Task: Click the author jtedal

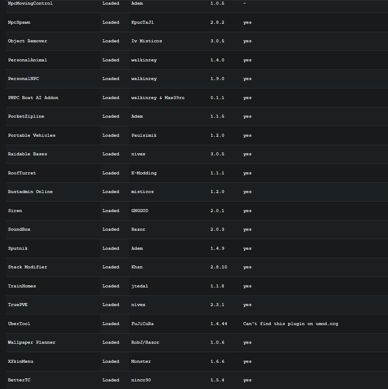Action: point(140,286)
